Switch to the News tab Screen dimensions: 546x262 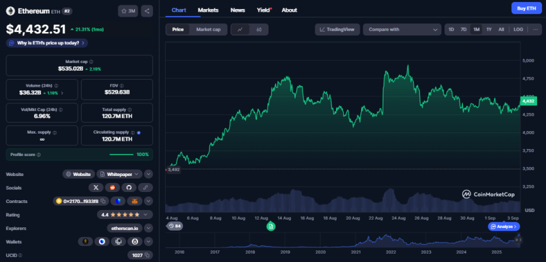[238, 10]
